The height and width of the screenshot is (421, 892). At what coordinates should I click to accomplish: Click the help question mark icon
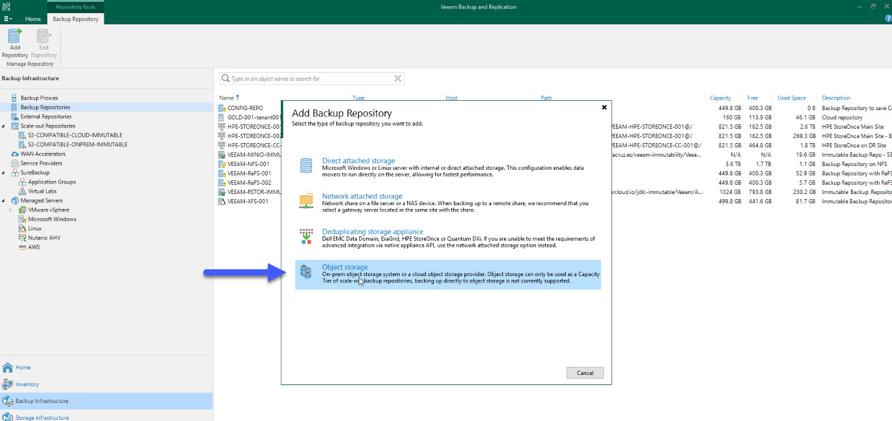[x=888, y=19]
